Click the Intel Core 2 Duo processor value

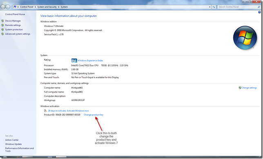click(x=100, y=66)
